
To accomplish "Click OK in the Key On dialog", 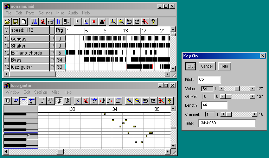I will 190,66.
